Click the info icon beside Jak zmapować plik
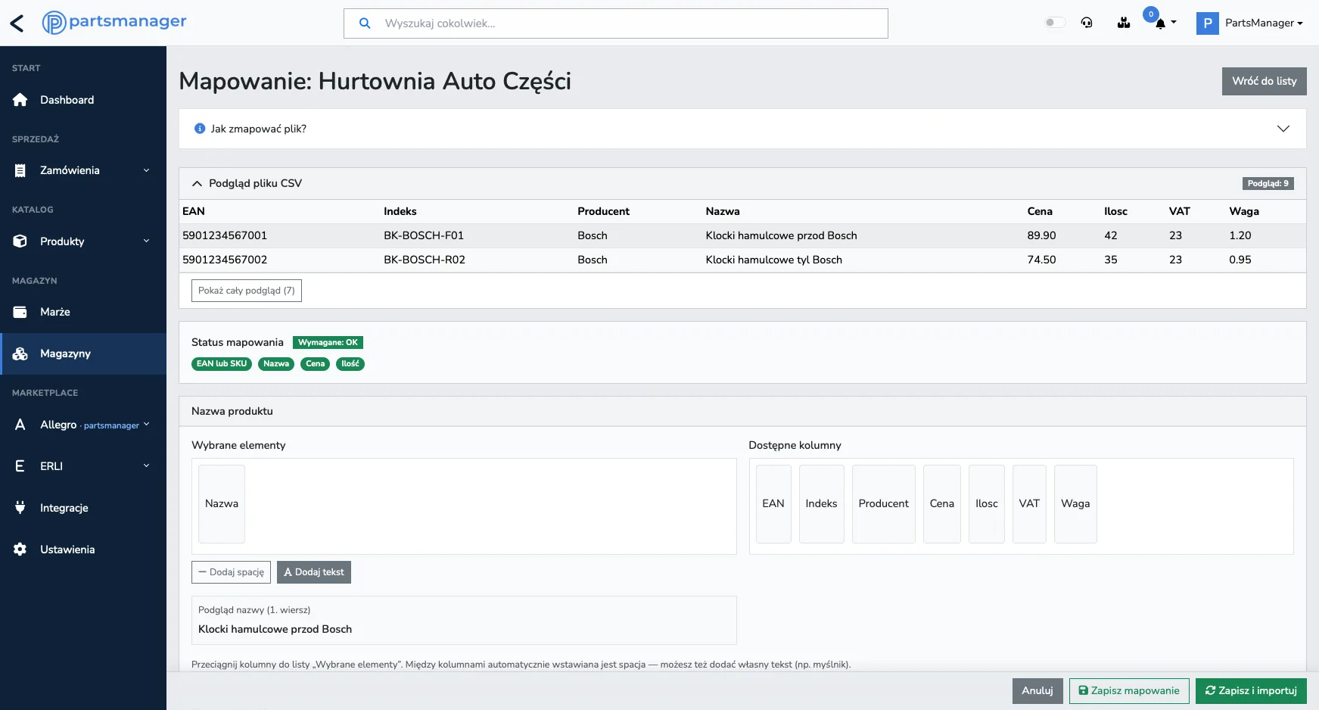1319x710 pixels. pyautogui.click(x=200, y=129)
